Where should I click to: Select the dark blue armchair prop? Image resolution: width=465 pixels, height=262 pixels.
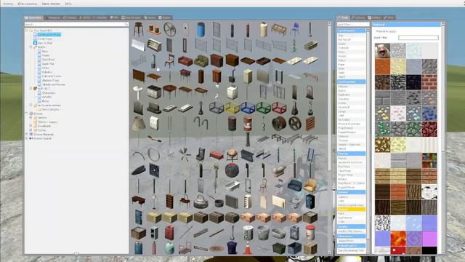(294, 186)
